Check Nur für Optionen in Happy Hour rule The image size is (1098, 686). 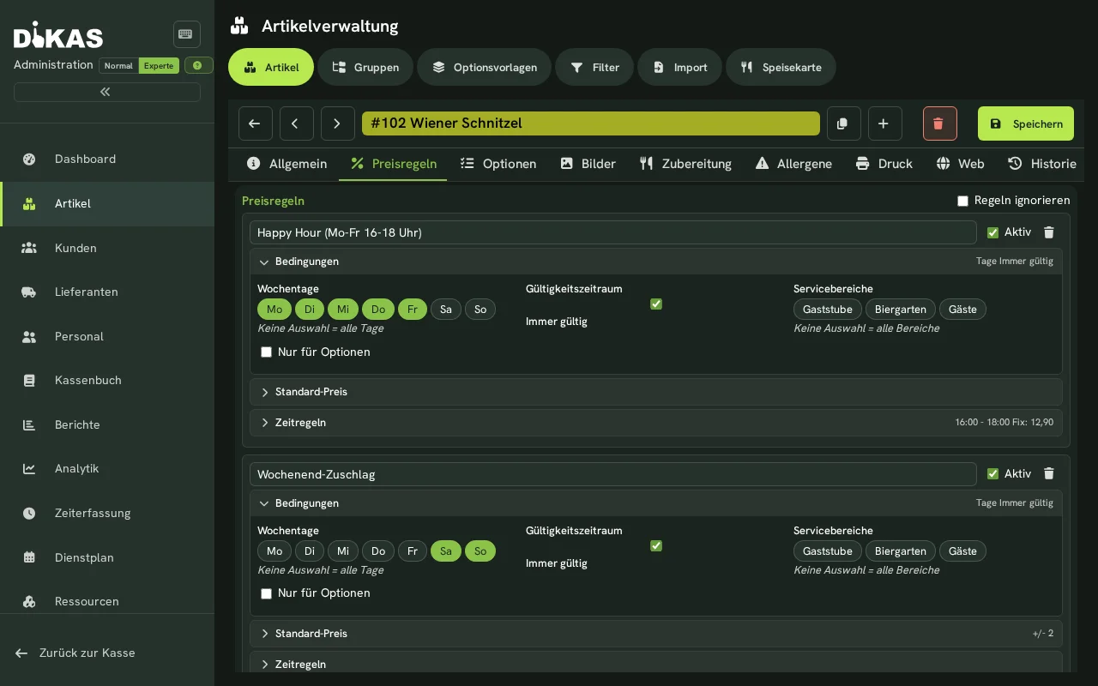pos(266,352)
